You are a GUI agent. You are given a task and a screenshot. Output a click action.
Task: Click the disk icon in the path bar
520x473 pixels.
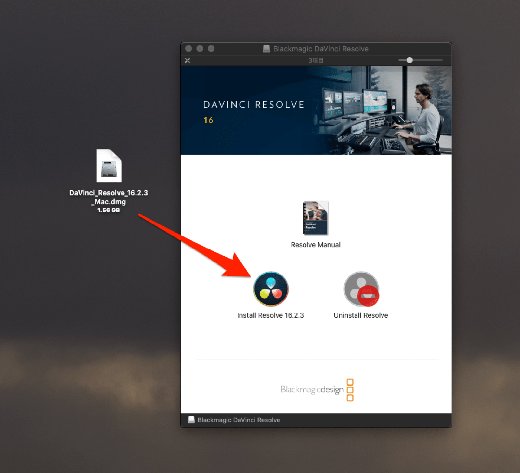(191, 420)
